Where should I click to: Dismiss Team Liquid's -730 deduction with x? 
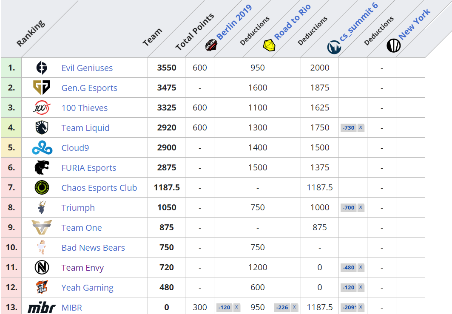click(x=361, y=127)
